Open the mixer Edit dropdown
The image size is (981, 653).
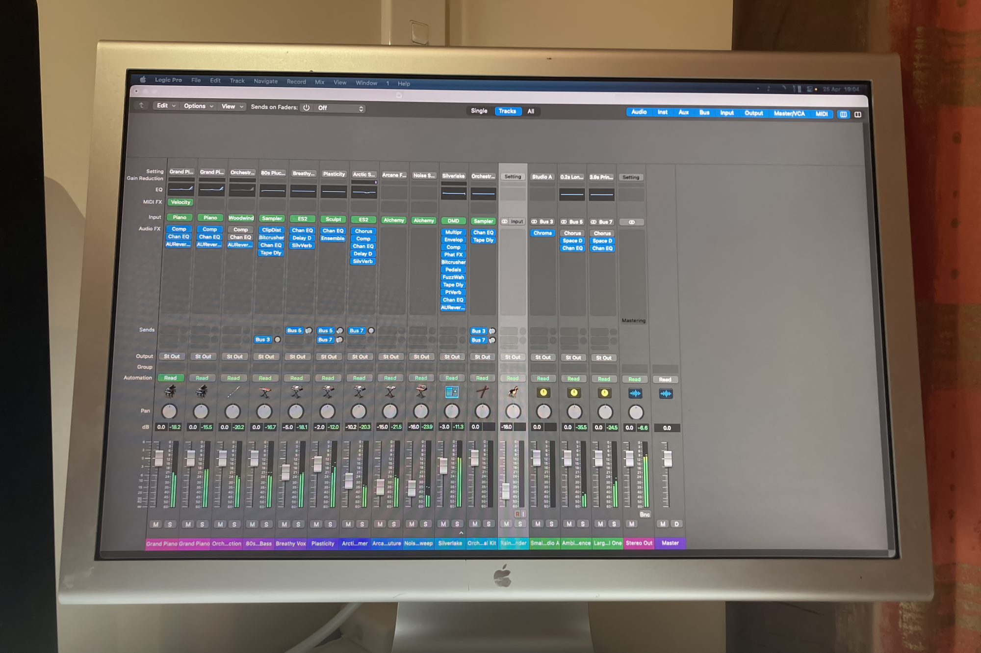166,106
